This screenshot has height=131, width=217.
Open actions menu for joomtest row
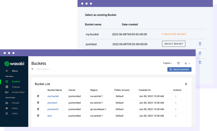tap(176, 103)
